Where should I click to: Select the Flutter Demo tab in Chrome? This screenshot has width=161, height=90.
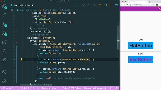(x=138, y=2)
